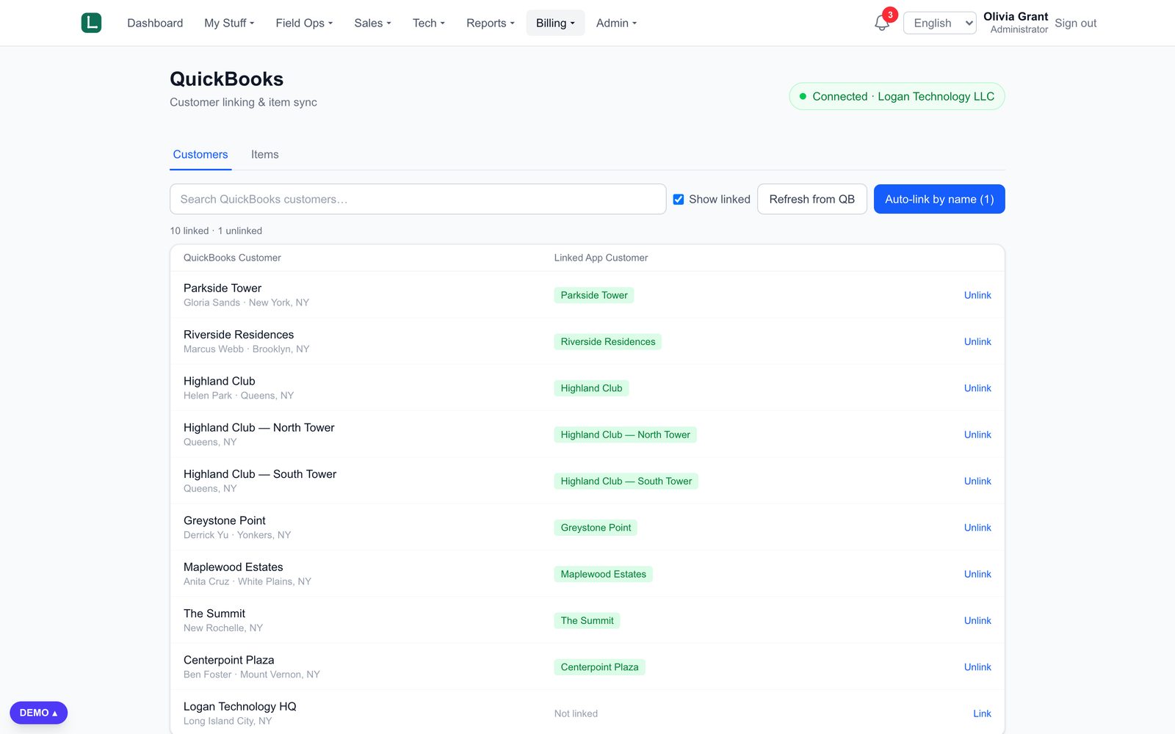Switch to the Customers tab
Screen dimensions: 1175x734
point(200,154)
